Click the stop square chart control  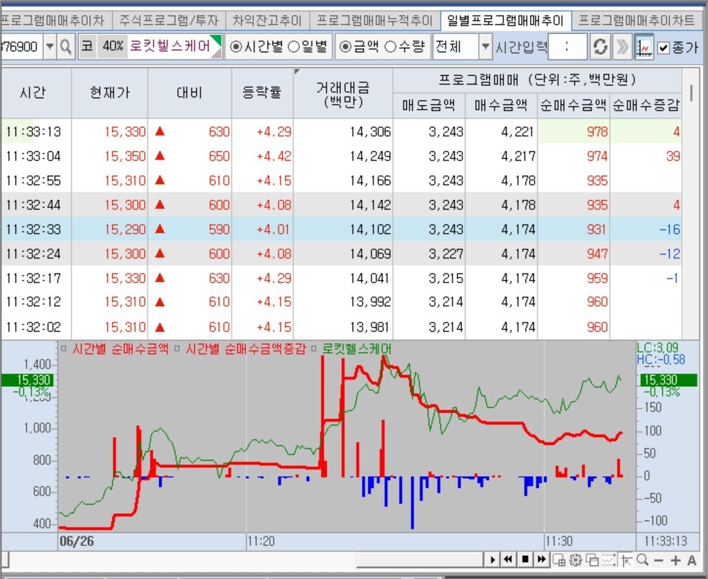tap(525, 560)
